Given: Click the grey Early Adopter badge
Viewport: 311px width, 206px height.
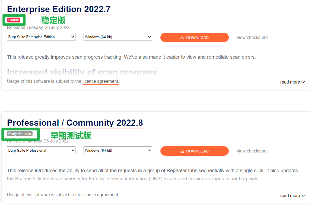Looking at the screenshot, I should click(20, 134).
